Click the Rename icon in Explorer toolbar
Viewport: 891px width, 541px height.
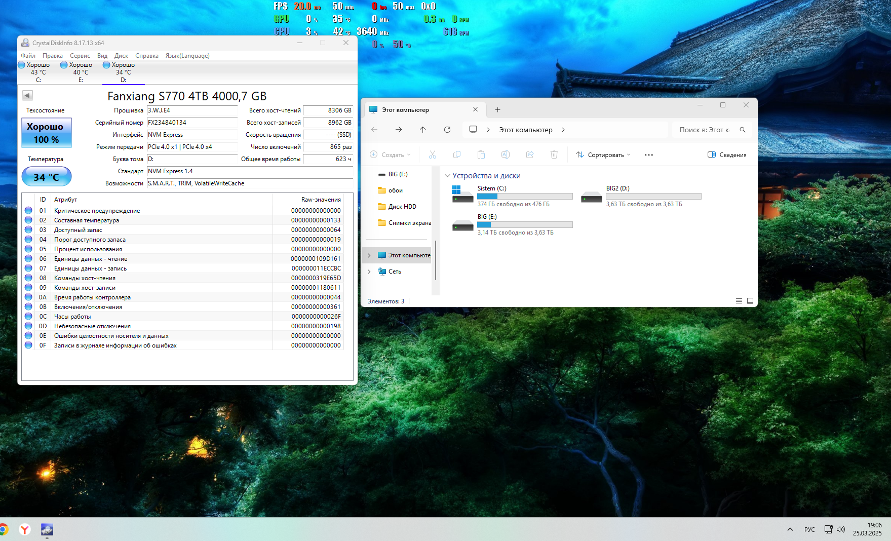[506, 155]
